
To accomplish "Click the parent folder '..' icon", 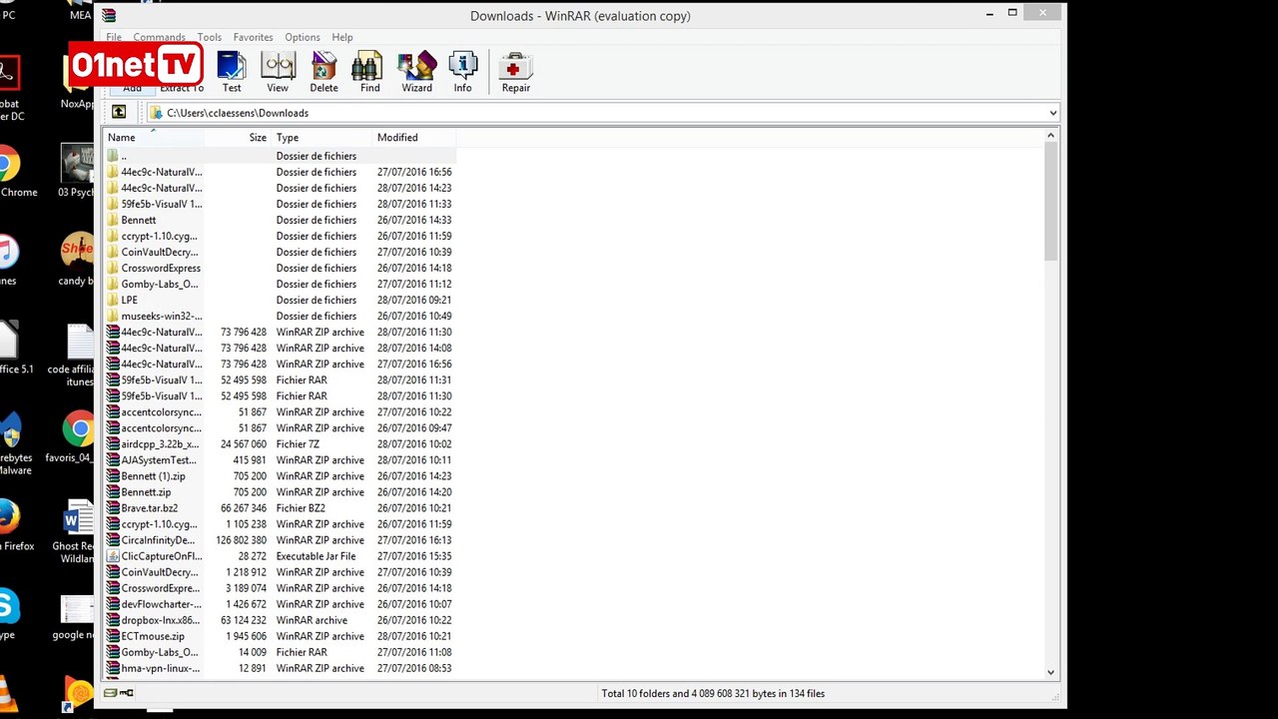I will click(113, 156).
